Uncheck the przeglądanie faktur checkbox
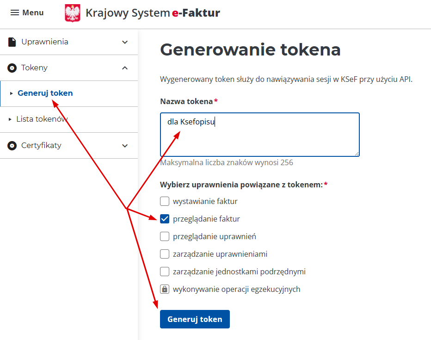 point(165,219)
